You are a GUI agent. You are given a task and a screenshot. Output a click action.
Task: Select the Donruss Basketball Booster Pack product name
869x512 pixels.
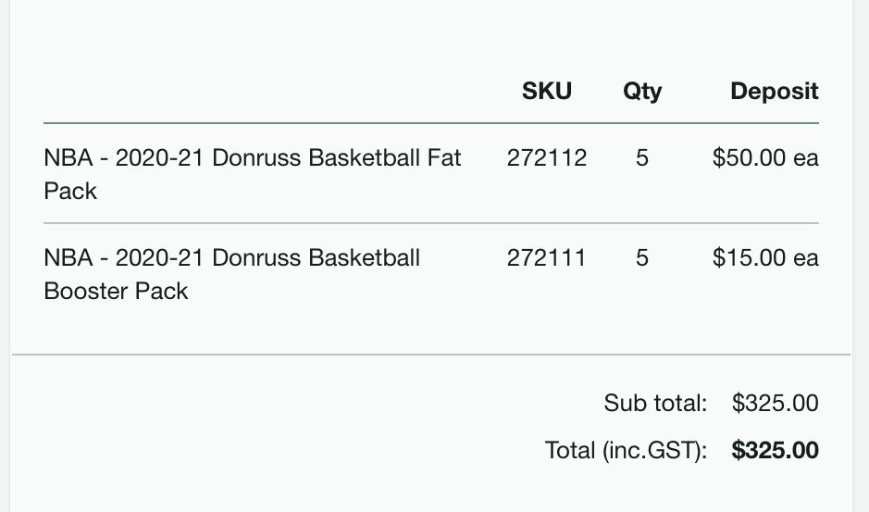click(231, 274)
